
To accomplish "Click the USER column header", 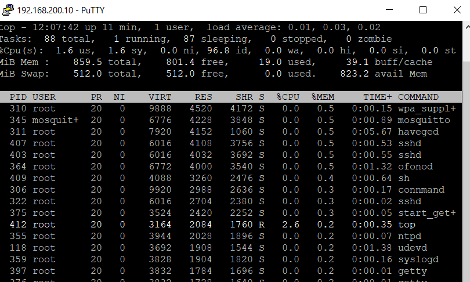I will [44, 97].
